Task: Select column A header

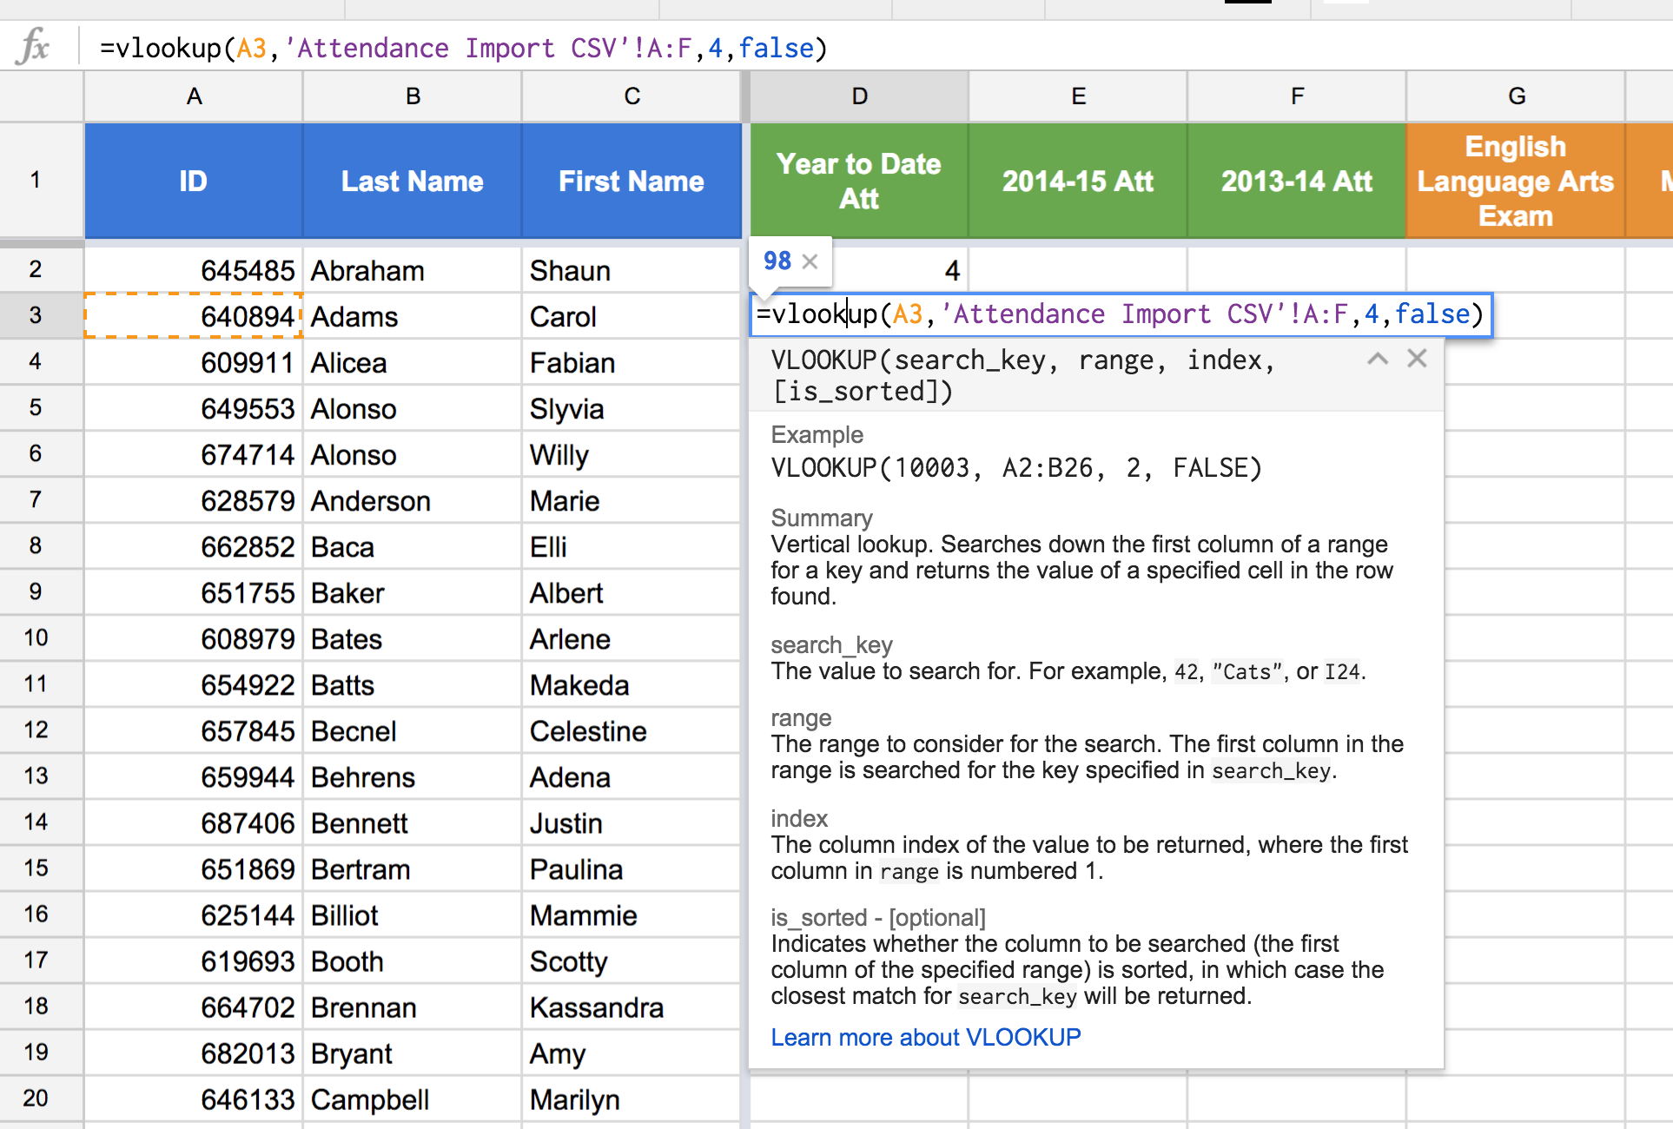Action: (194, 96)
